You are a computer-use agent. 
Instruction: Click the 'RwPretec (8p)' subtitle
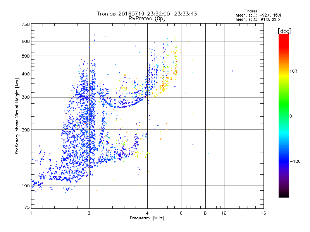(x=147, y=19)
